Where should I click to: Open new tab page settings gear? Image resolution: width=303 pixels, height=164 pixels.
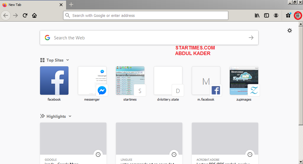point(289,30)
